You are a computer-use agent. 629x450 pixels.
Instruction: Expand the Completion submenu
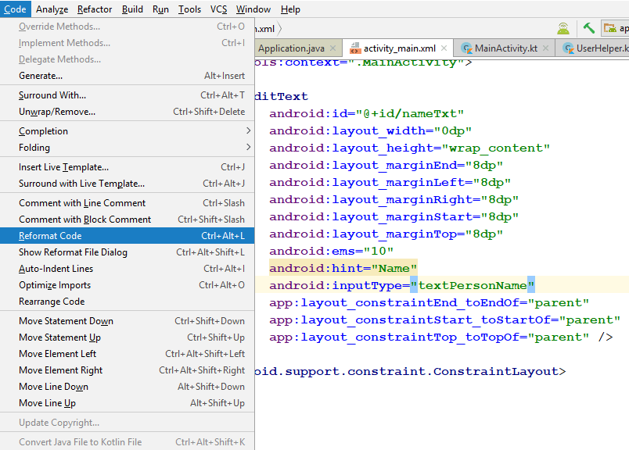(x=128, y=131)
